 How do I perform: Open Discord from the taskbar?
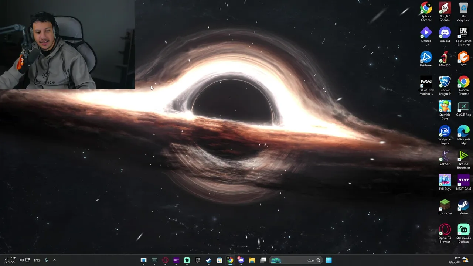point(241,260)
